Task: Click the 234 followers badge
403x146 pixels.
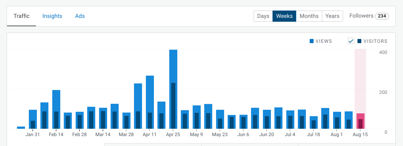Action: click(x=382, y=16)
